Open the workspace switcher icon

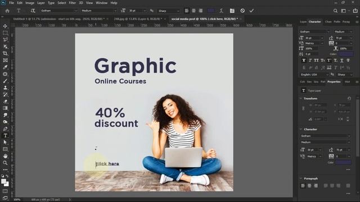coord(344,11)
